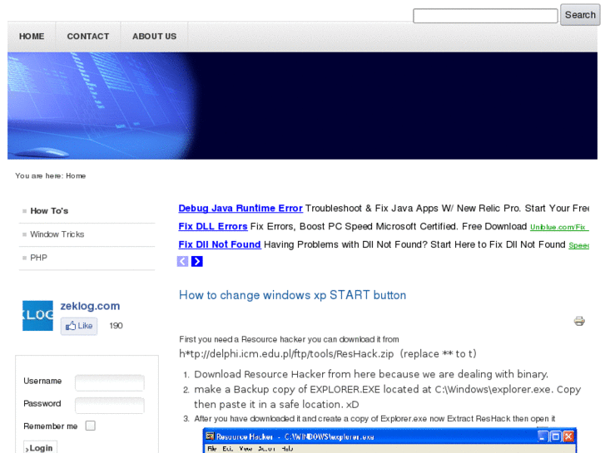This screenshot has height=453, width=605.
Task: Click the thumbs-up Like button
Action: (x=79, y=326)
